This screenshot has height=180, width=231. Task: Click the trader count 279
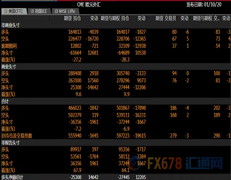173,136
